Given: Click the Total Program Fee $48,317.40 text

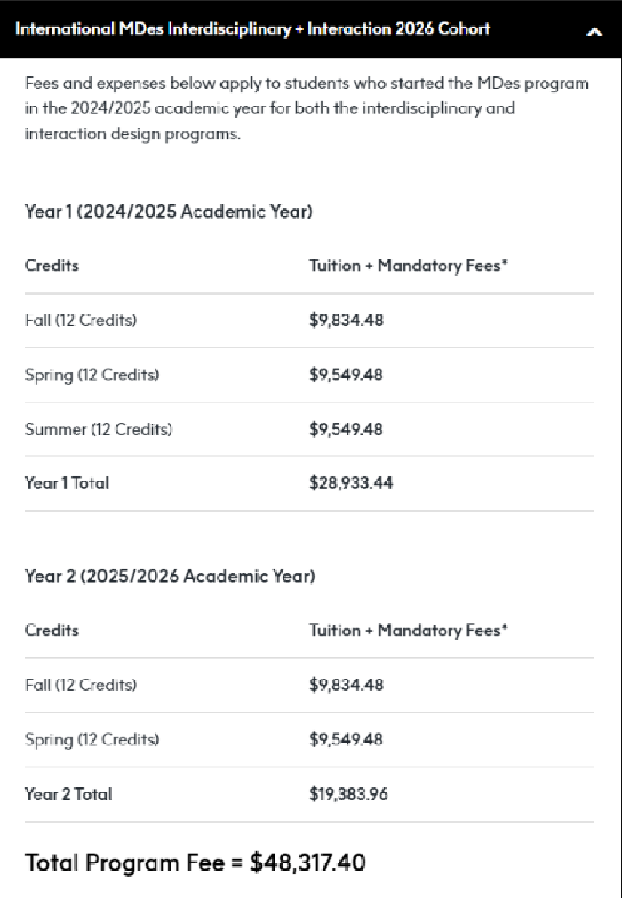Looking at the screenshot, I should [x=195, y=863].
